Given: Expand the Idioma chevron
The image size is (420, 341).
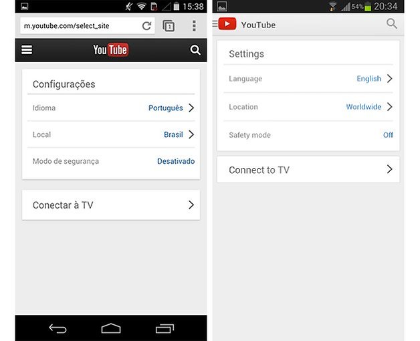Looking at the screenshot, I should pos(191,108).
